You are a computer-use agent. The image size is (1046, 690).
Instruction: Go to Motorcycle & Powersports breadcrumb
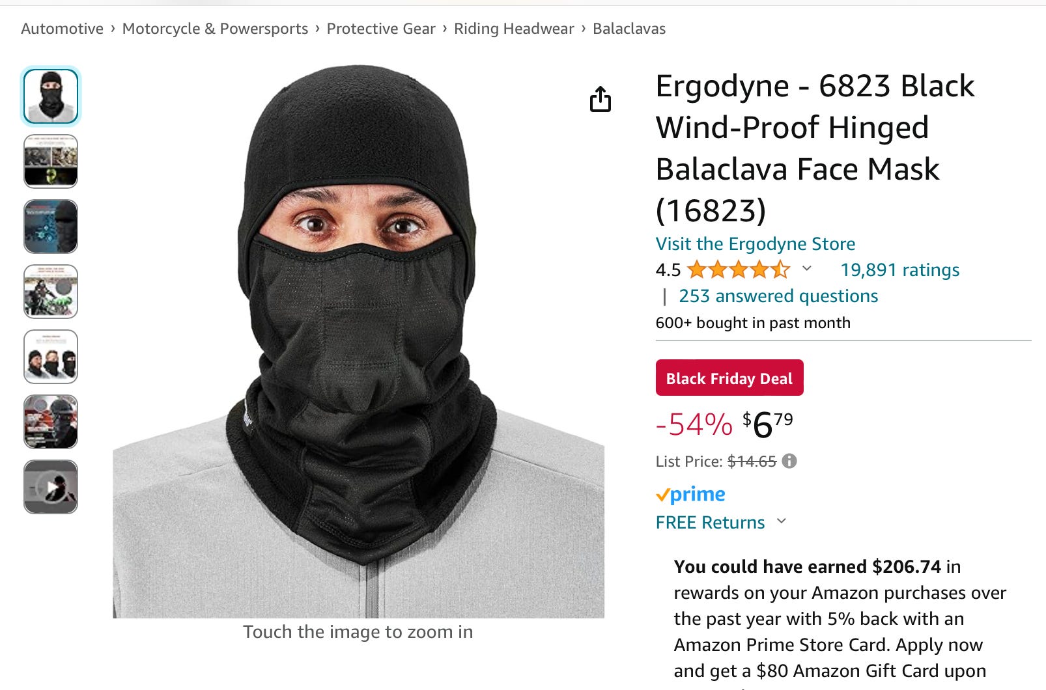click(x=215, y=29)
